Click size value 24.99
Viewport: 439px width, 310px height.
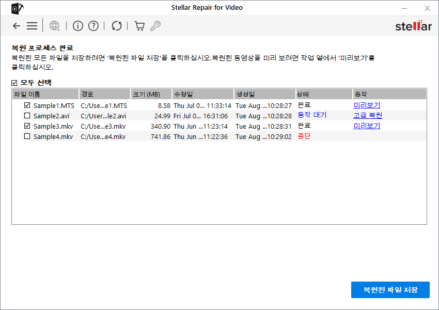pos(162,116)
